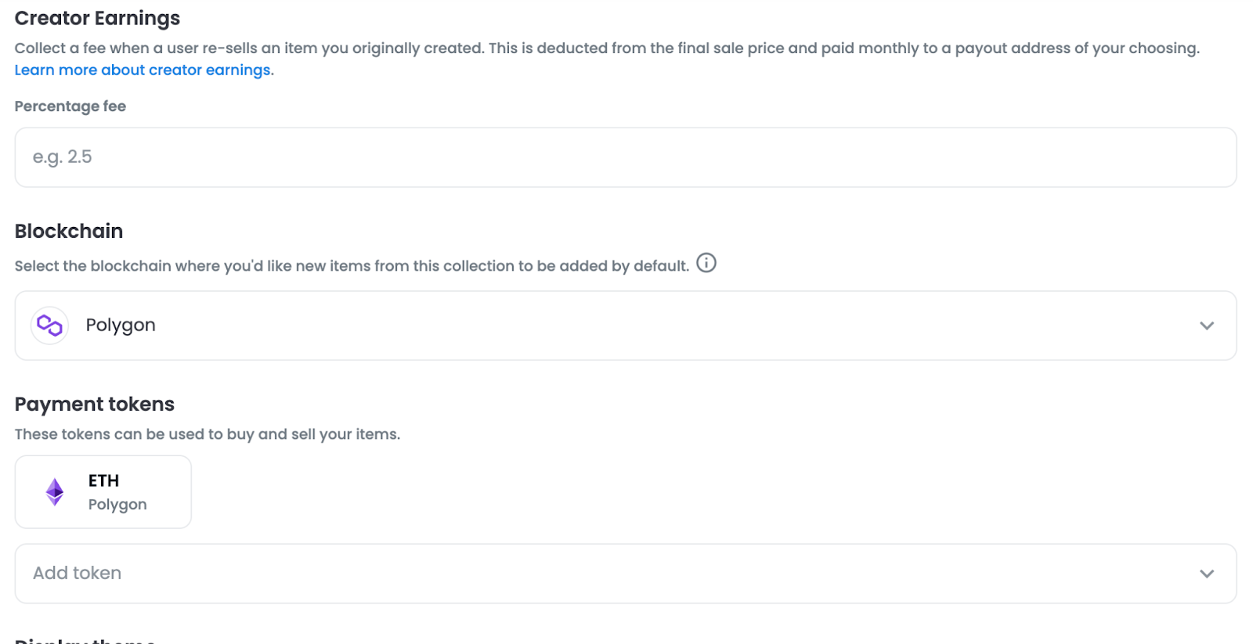Click Polygon subtitle under ETH token
This screenshot has height=644, width=1253.
click(117, 505)
